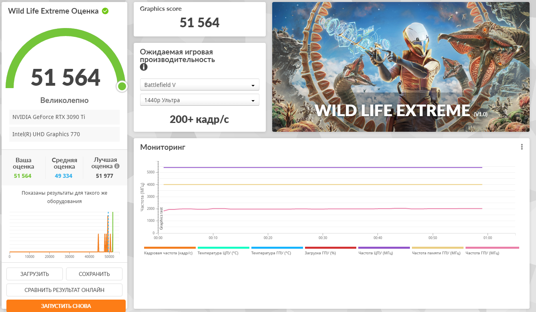Click the green validation checkmark icon
This screenshot has width=536, height=312.
click(105, 11)
